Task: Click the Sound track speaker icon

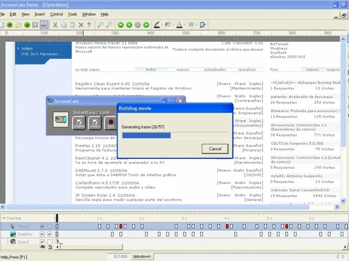Action: point(13,241)
